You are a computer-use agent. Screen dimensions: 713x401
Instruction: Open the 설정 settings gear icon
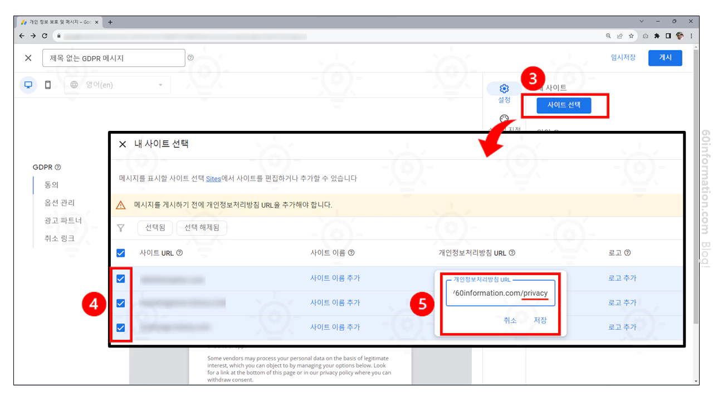(x=504, y=88)
